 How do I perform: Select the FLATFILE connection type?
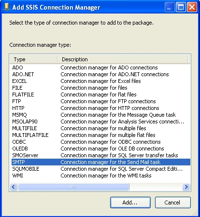(101, 95)
